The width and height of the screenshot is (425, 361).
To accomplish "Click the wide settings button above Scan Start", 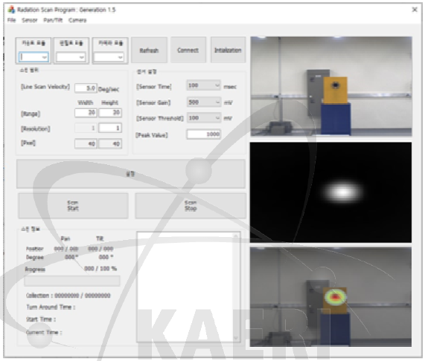I will click(x=131, y=174).
